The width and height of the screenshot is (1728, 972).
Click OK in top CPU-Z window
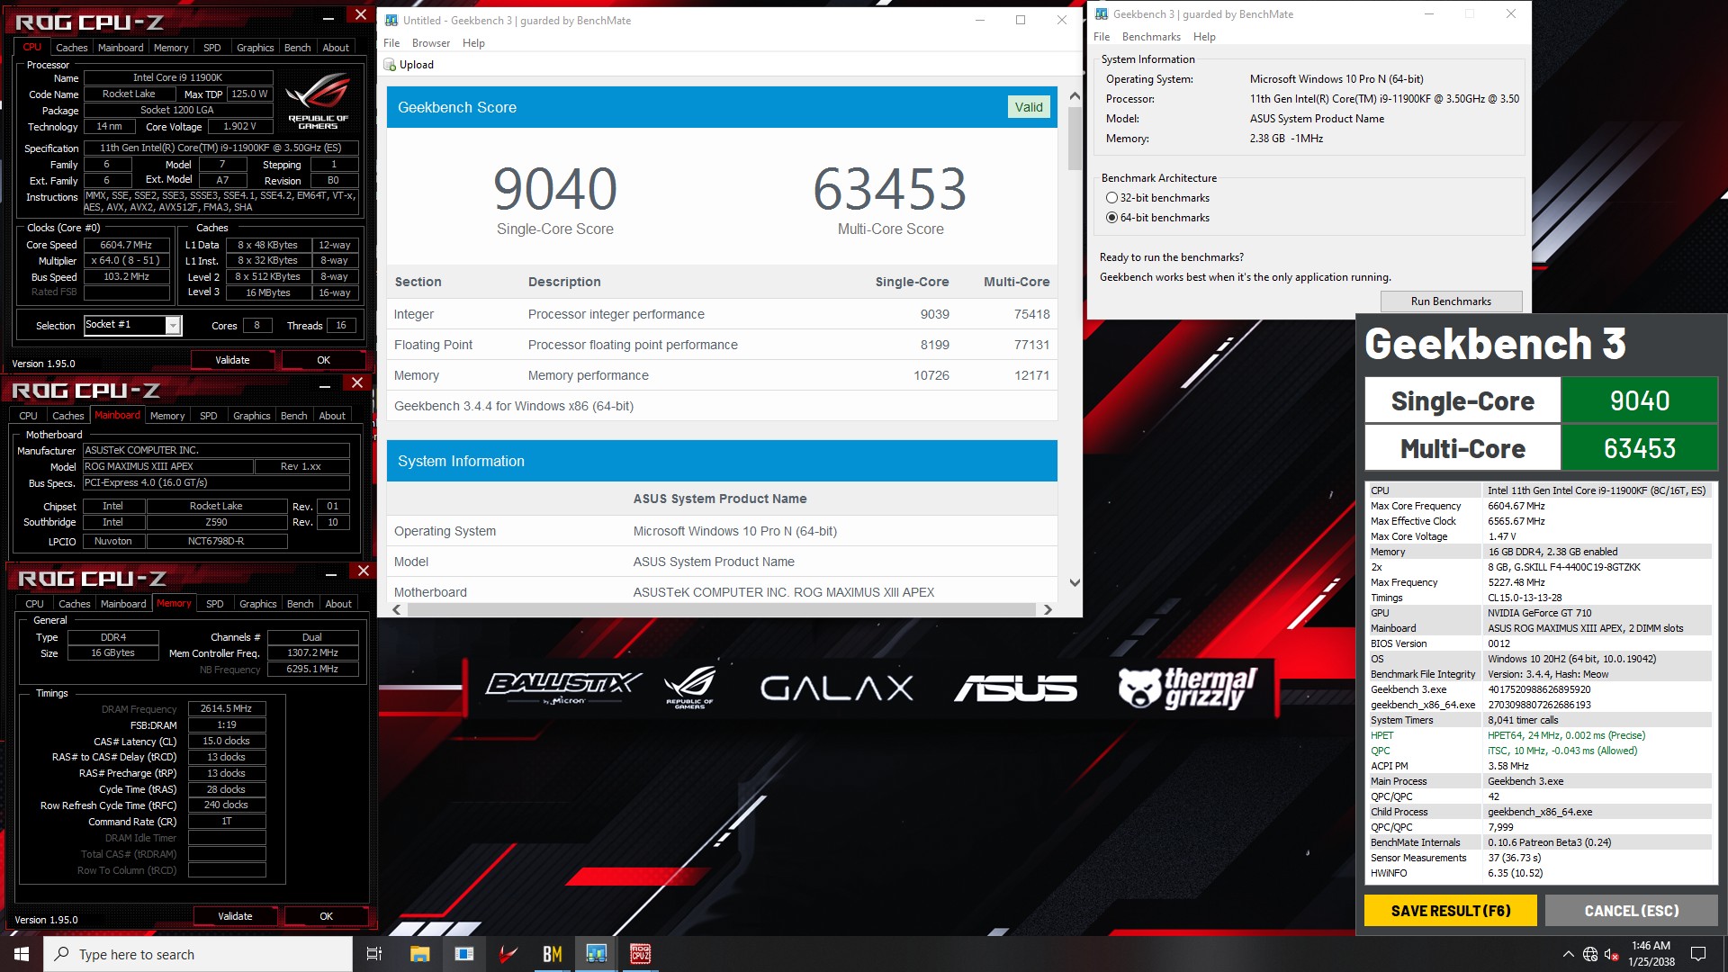(x=324, y=360)
